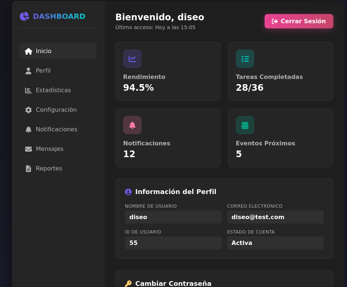Click the envelope icon in the sidebar
The image size is (347, 287).
(x=28, y=149)
